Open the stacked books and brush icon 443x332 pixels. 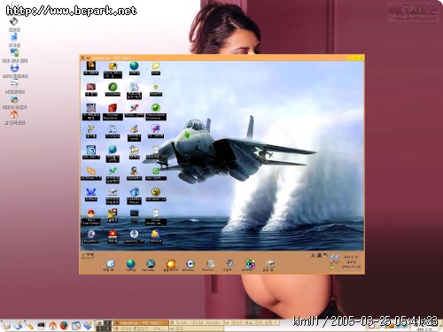coord(134,128)
